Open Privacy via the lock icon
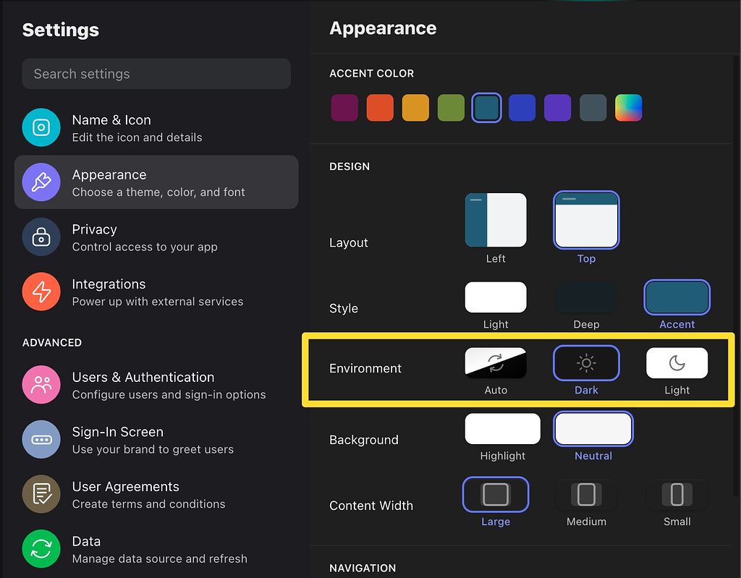The height and width of the screenshot is (578, 741). [x=41, y=237]
